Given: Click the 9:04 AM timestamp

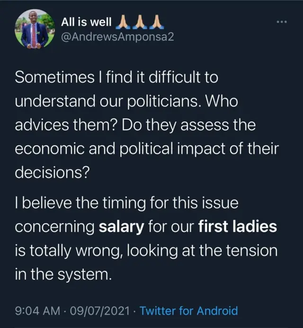Looking at the screenshot, I should pos(38,311).
